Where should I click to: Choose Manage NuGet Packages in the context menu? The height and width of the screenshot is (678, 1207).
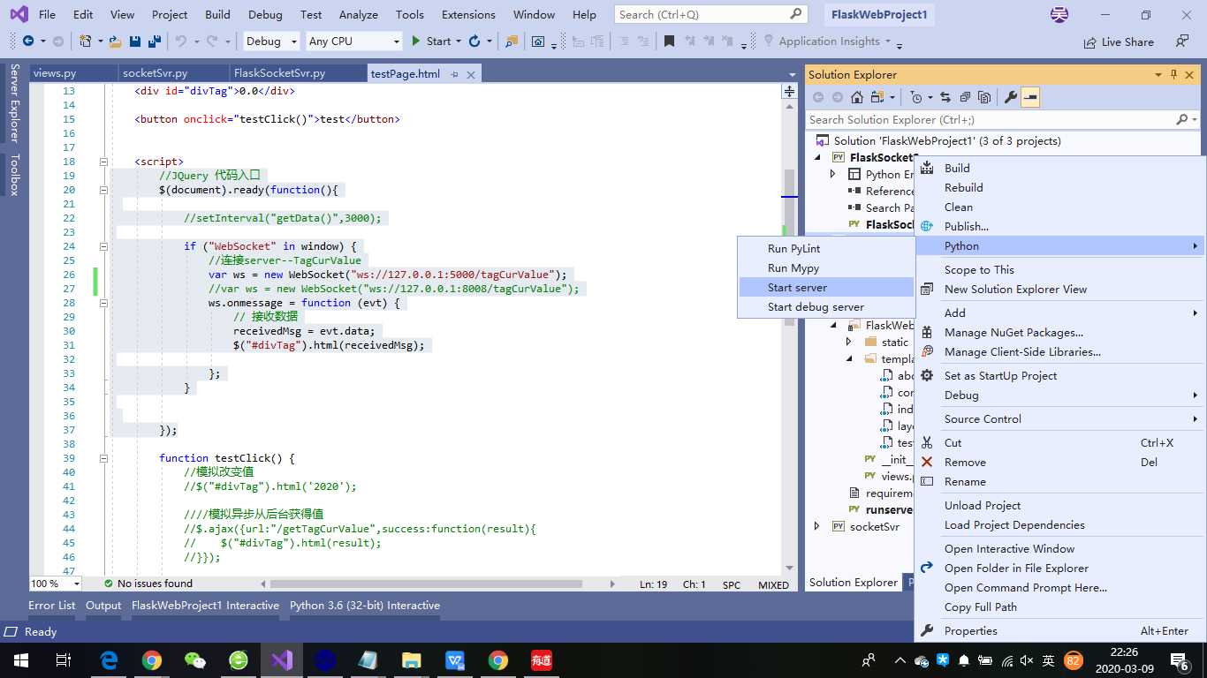(x=1060, y=332)
